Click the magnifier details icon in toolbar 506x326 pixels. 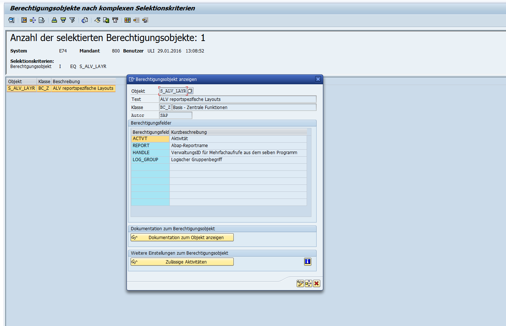[11, 20]
